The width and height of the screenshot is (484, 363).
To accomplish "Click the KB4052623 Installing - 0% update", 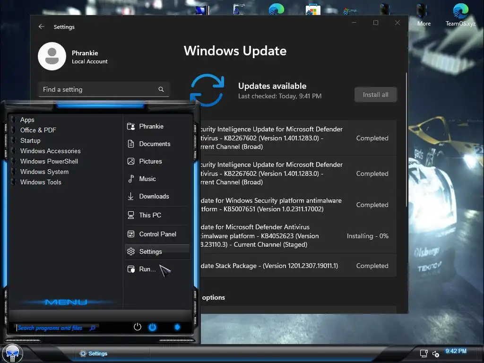I will coord(298,236).
